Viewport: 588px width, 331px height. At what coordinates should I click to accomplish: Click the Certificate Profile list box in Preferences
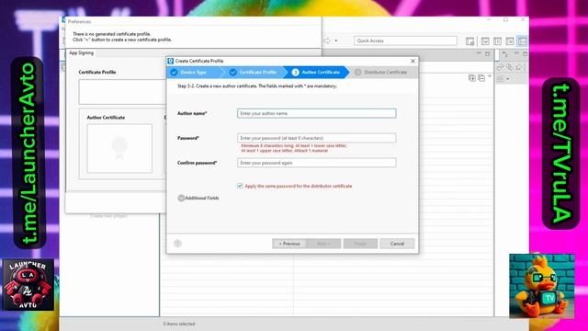(122, 92)
